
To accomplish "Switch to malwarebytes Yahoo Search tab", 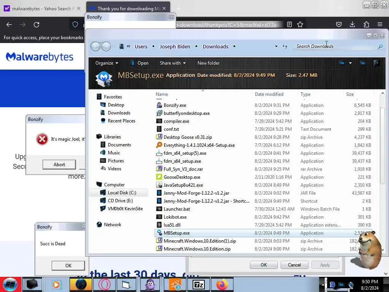I will (42, 8).
